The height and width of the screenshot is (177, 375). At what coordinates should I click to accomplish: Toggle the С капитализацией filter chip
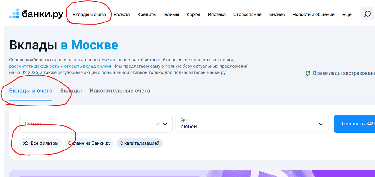coord(140,143)
